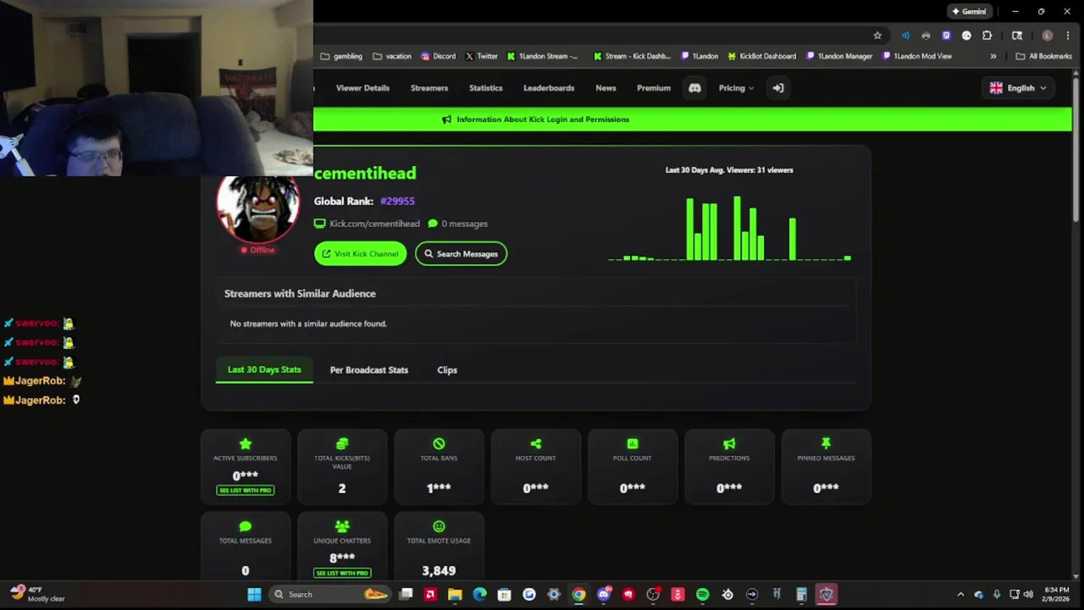Open the News nav item
Image resolution: width=1084 pixels, height=610 pixels.
pyautogui.click(x=606, y=88)
